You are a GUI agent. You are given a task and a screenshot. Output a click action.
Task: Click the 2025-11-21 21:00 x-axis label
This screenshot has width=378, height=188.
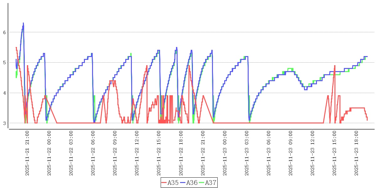[x=27, y=153]
